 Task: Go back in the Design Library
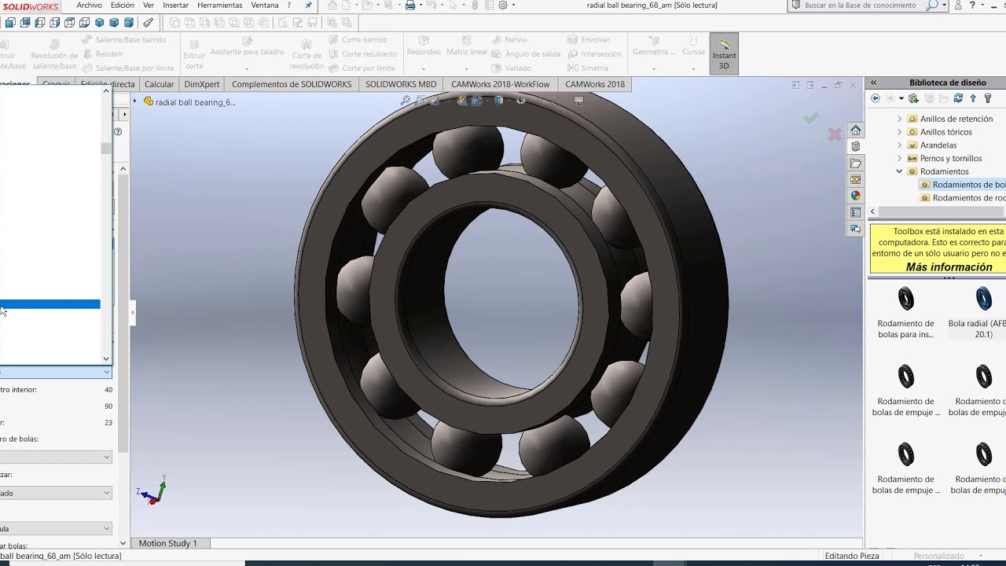pos(876,98)
